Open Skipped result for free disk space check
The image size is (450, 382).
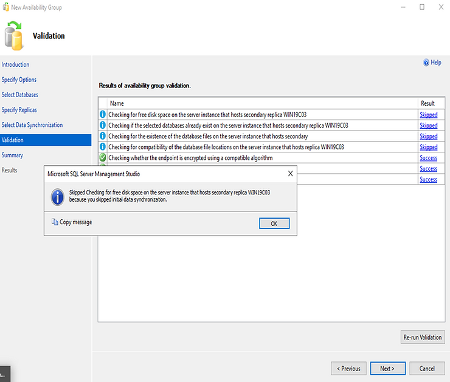(x=428, y=114)
